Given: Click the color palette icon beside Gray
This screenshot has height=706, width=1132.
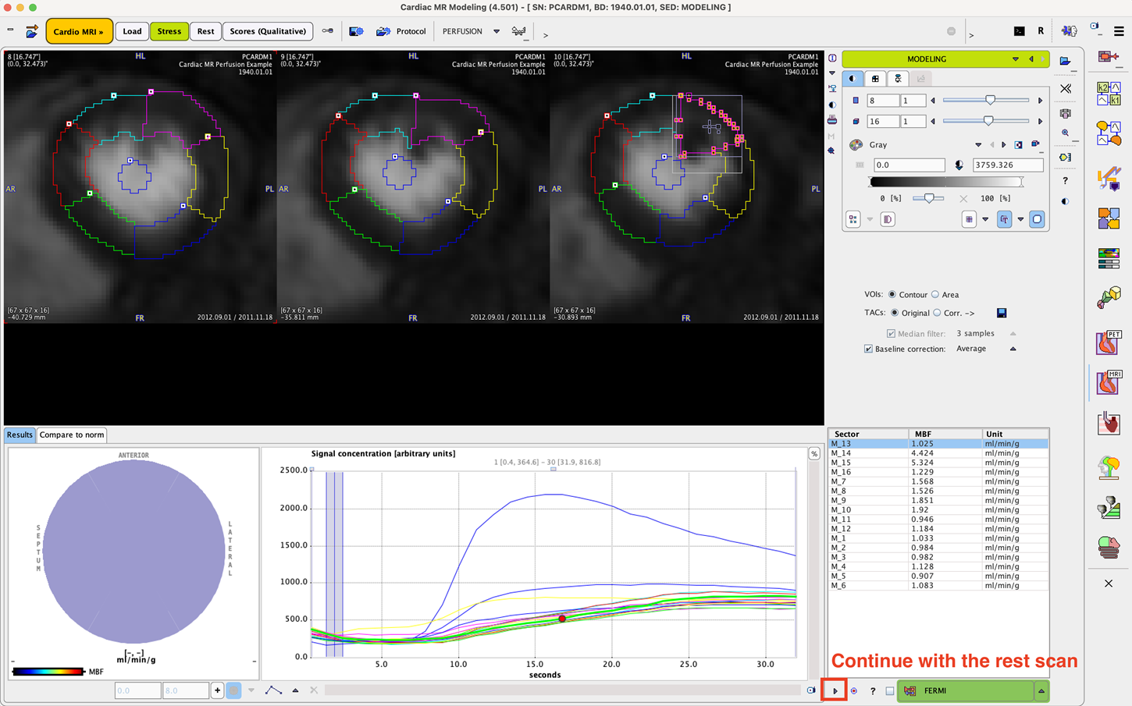Looking at the screenshot, I should tap(856, 145).
